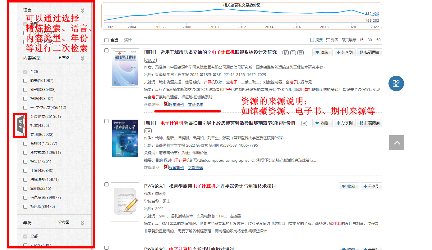Click the EI badge on the first result

pos(293,52)
